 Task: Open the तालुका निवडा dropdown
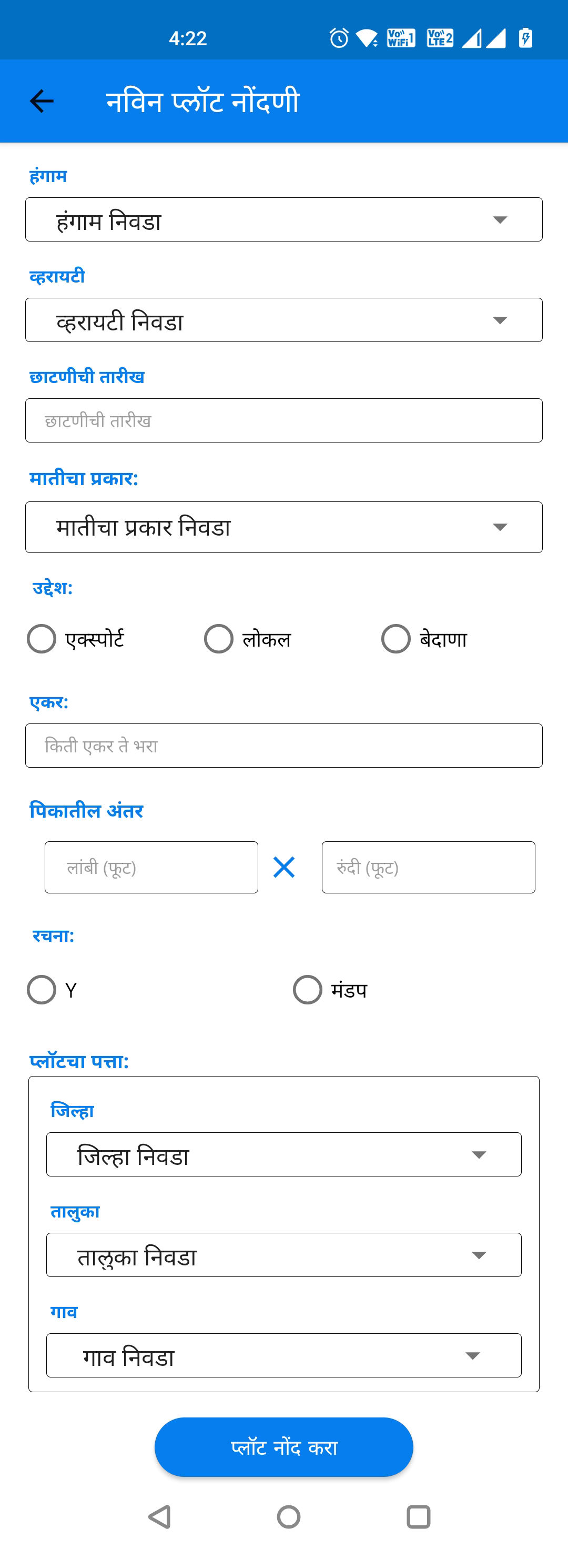(x=283, y=1254)
